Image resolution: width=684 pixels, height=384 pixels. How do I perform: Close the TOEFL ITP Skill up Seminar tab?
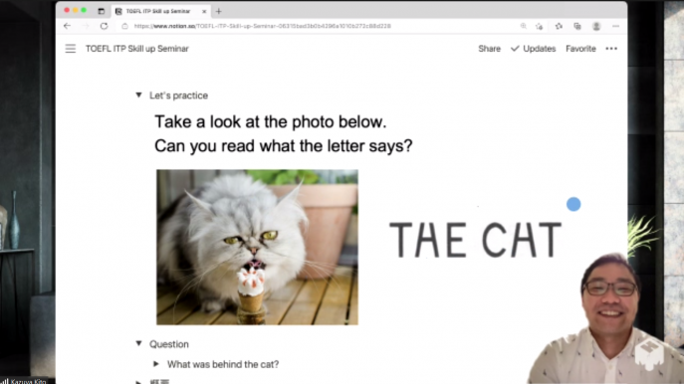pyautogui.click(x=204, y=11)
